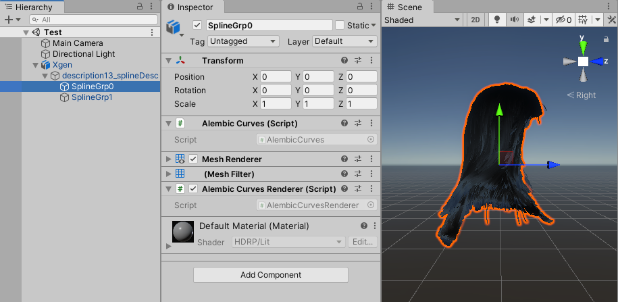Select SplineGrp1 in the Hierarchy

click(x=92, y=97)
